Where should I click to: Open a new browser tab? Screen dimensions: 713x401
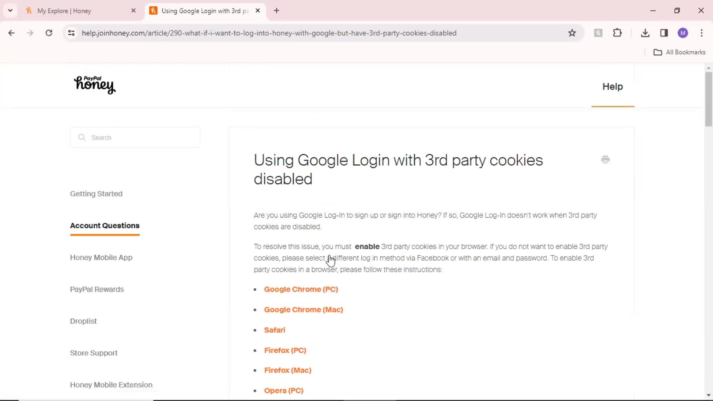click(x=276, y=11)
